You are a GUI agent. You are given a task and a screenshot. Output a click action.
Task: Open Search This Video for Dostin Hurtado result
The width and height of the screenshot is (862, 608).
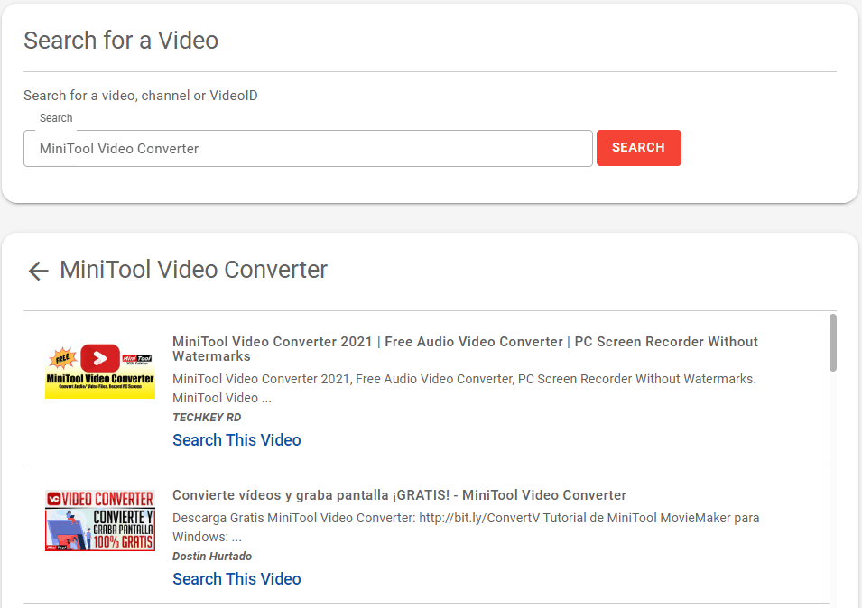click(236, 579)
